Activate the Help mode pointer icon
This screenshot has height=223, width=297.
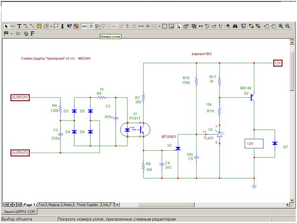pyautogui.click(x=70, y=26)
